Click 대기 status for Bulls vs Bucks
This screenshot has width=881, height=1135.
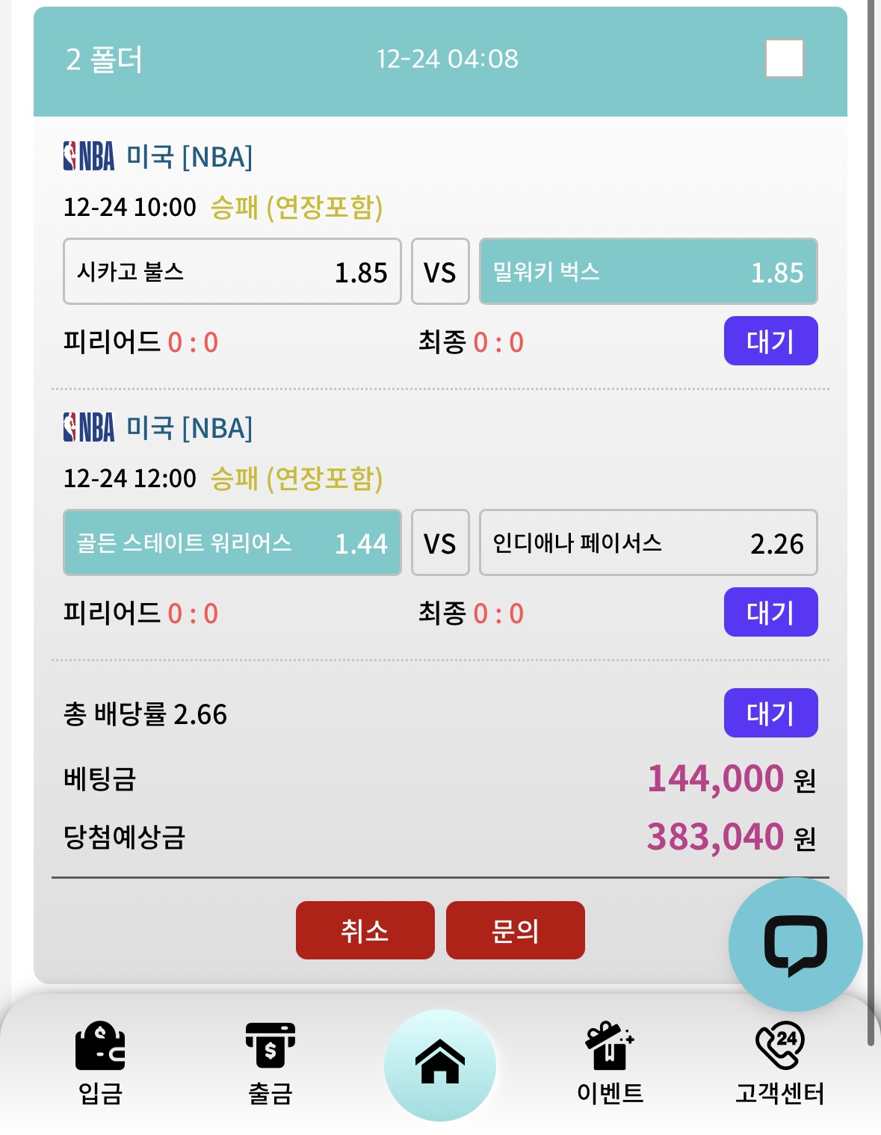click(x=770, y=341)
